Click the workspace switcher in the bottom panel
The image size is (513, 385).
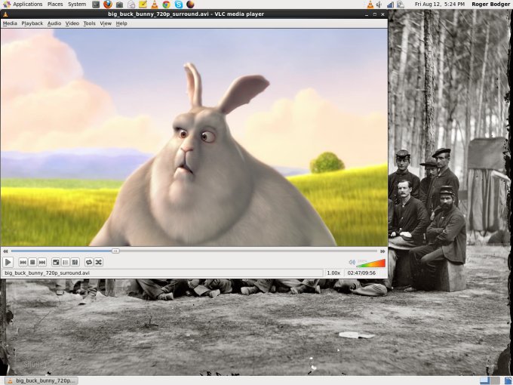(490, 380)
